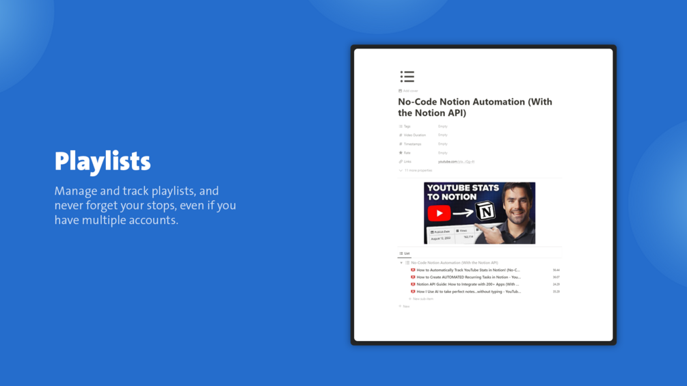Image resolution: width=687 pixels, height=386 pixels.
Task: Click the 35:29 duration value
Action: point(556,292)
